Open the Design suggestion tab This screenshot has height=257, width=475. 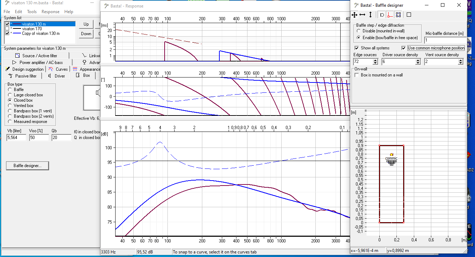[x=24, y=69]
